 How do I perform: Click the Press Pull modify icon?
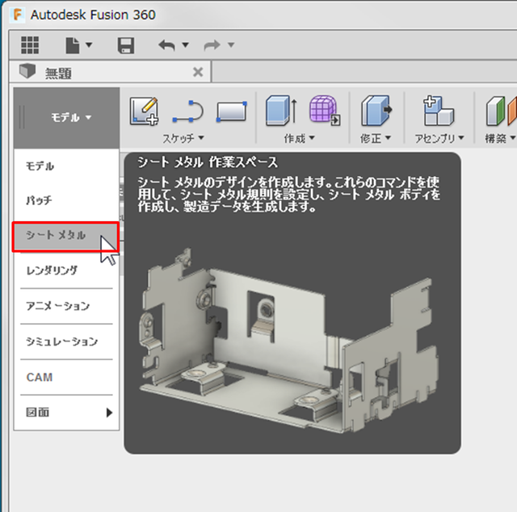coord(376,111)
